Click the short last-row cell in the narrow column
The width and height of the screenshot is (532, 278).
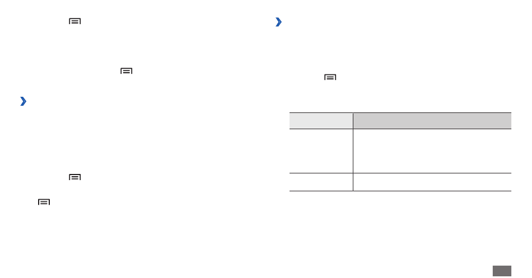pos(321,182)
